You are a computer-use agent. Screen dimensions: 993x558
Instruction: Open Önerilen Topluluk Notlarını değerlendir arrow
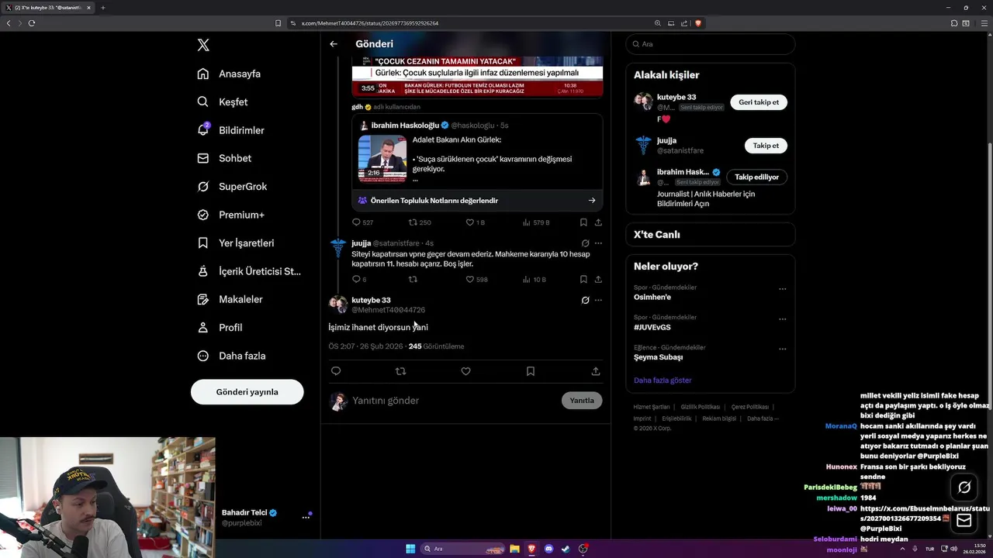pyautogui.click(x=591, y=200)
